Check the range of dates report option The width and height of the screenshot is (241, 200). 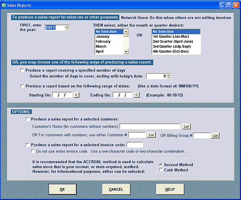pyautogui.click(x=23, y=86)
